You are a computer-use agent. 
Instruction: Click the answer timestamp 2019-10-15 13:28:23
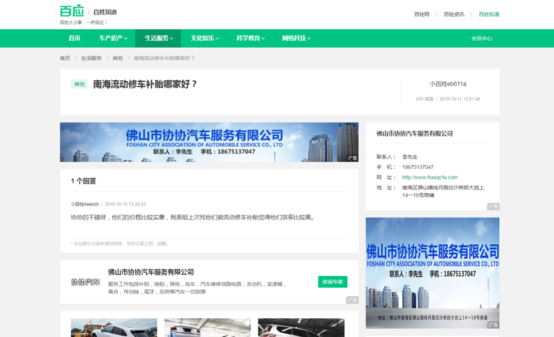pyautogui.click(x=125, y=204)
